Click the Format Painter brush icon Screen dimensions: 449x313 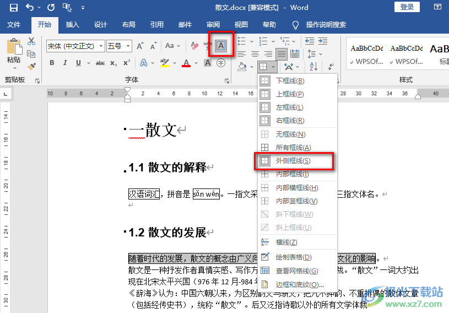31,67
